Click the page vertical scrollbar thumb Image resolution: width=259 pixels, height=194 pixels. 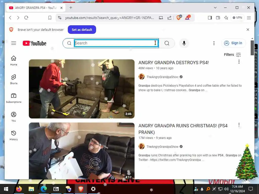coord(252,48)
